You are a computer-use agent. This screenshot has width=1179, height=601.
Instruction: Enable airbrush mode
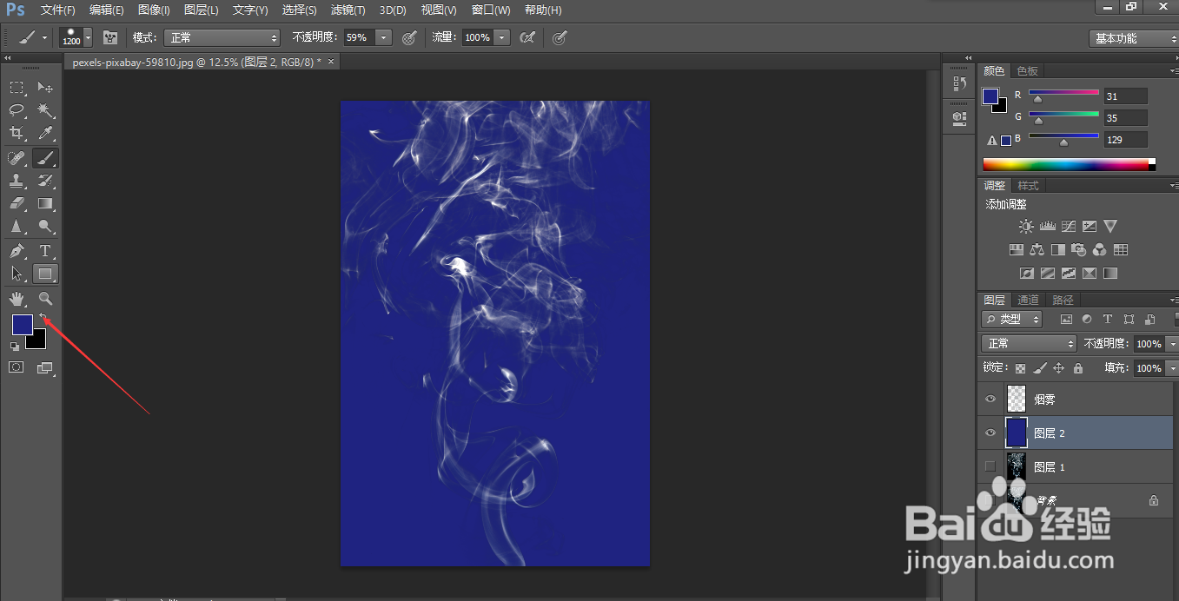(527, 37)
